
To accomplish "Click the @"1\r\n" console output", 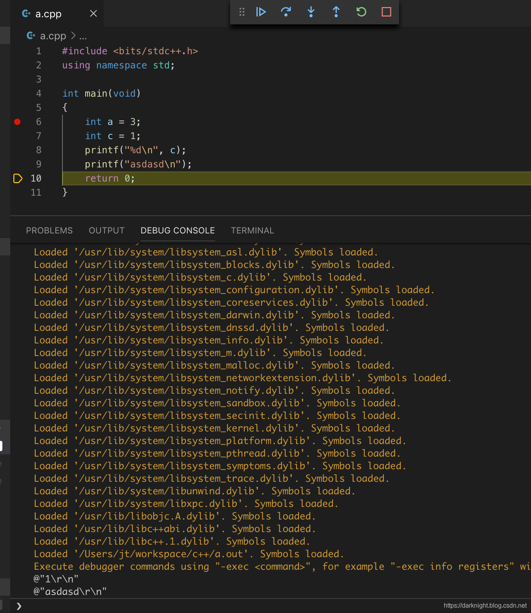I will tap(56, 579).
